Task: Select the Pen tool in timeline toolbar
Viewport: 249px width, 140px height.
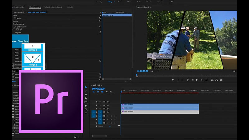Action: (x=86, y=105)
